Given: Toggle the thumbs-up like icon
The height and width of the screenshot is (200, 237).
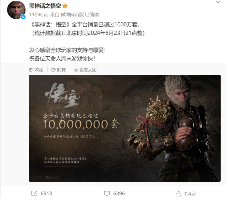Looking at the screenshot, I should coord(179,193).
